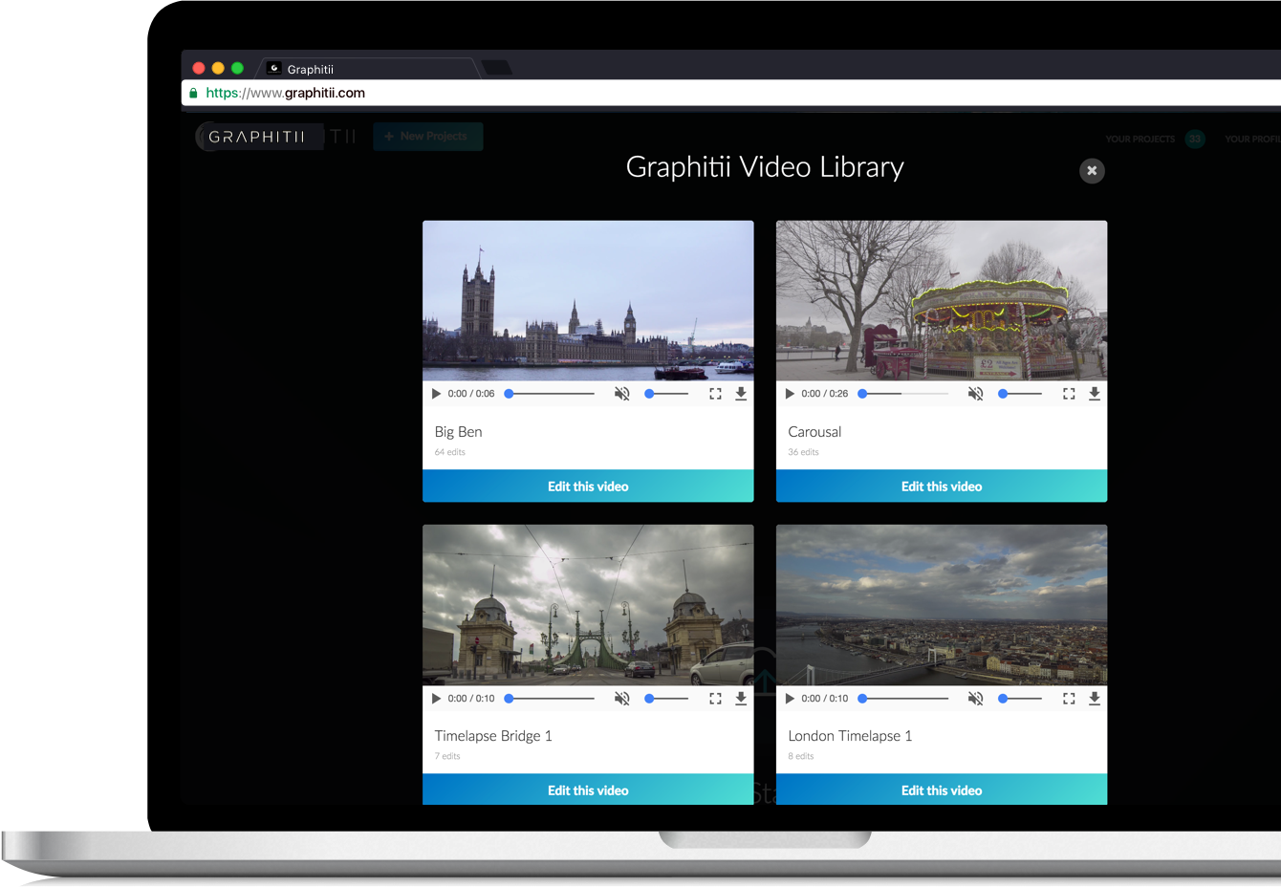Click the 0:00 / 0:26 time readout
This screenshot has height=887, width=1281.
click(x=825, y=394)
